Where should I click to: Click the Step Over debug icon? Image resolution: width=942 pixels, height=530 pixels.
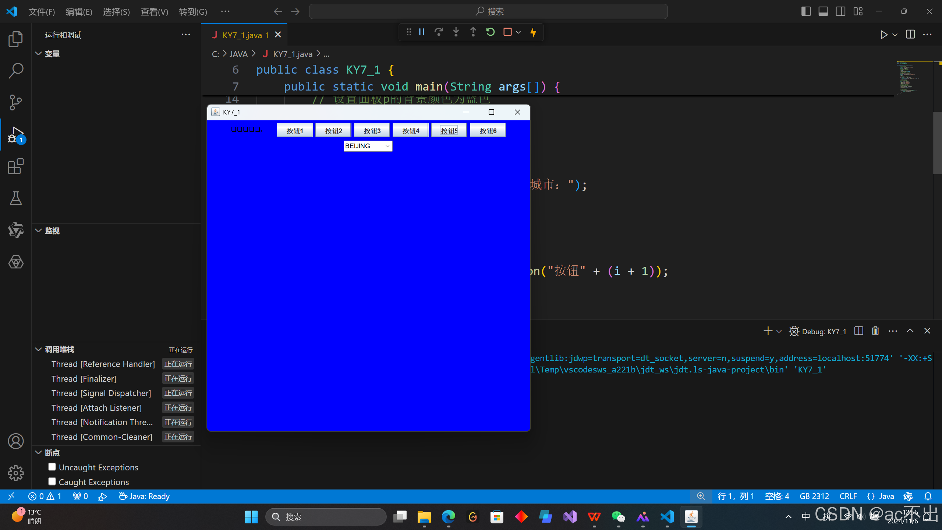point(439,32)
